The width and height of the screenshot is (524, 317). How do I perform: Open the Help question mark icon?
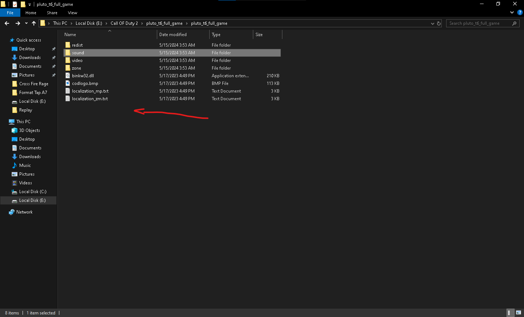point(520,12)
